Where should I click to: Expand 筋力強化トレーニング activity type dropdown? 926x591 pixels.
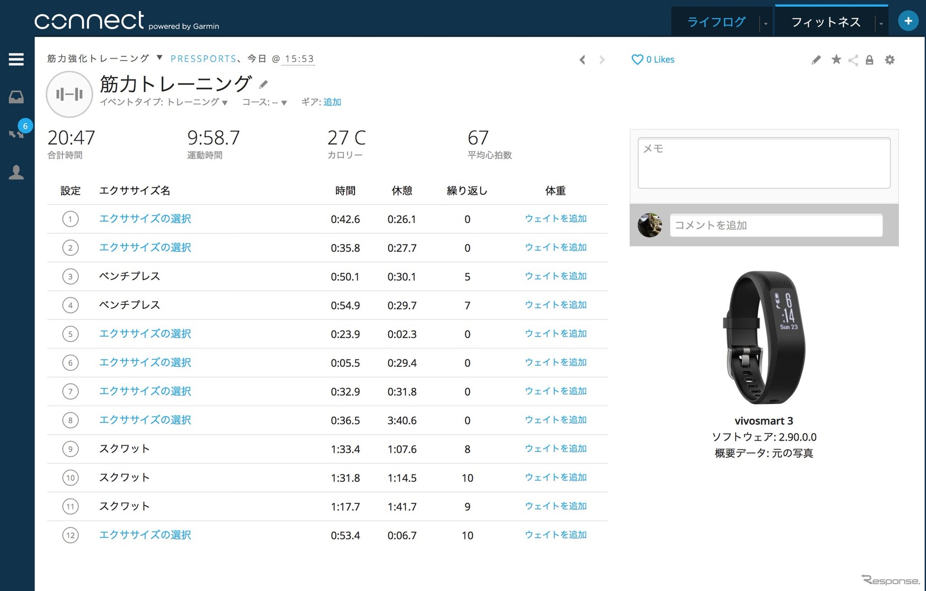tap(159, 58)
